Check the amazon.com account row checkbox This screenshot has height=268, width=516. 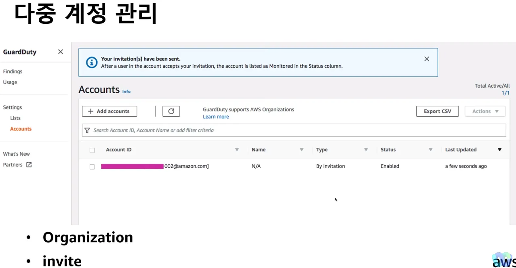(x=92, y=167)
